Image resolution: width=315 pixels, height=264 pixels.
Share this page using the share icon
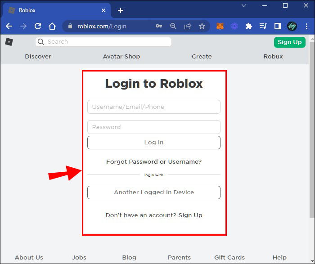click(188, 26)
